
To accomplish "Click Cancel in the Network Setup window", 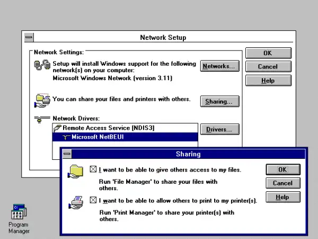I will tap(268, 67).
